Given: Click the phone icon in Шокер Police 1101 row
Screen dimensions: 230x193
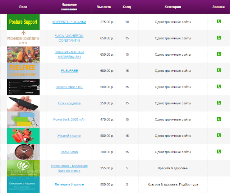Looking at the screenshot, I should (x=219, y=86).
